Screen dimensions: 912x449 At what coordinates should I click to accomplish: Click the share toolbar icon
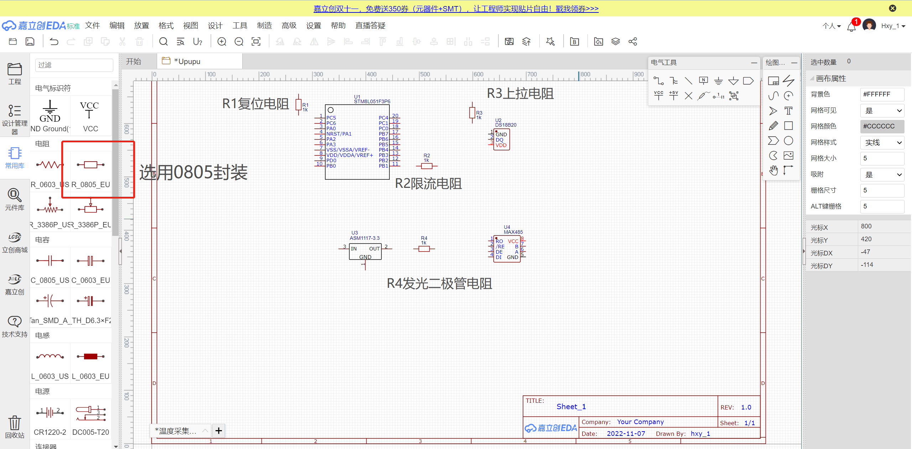coord(633,42)
